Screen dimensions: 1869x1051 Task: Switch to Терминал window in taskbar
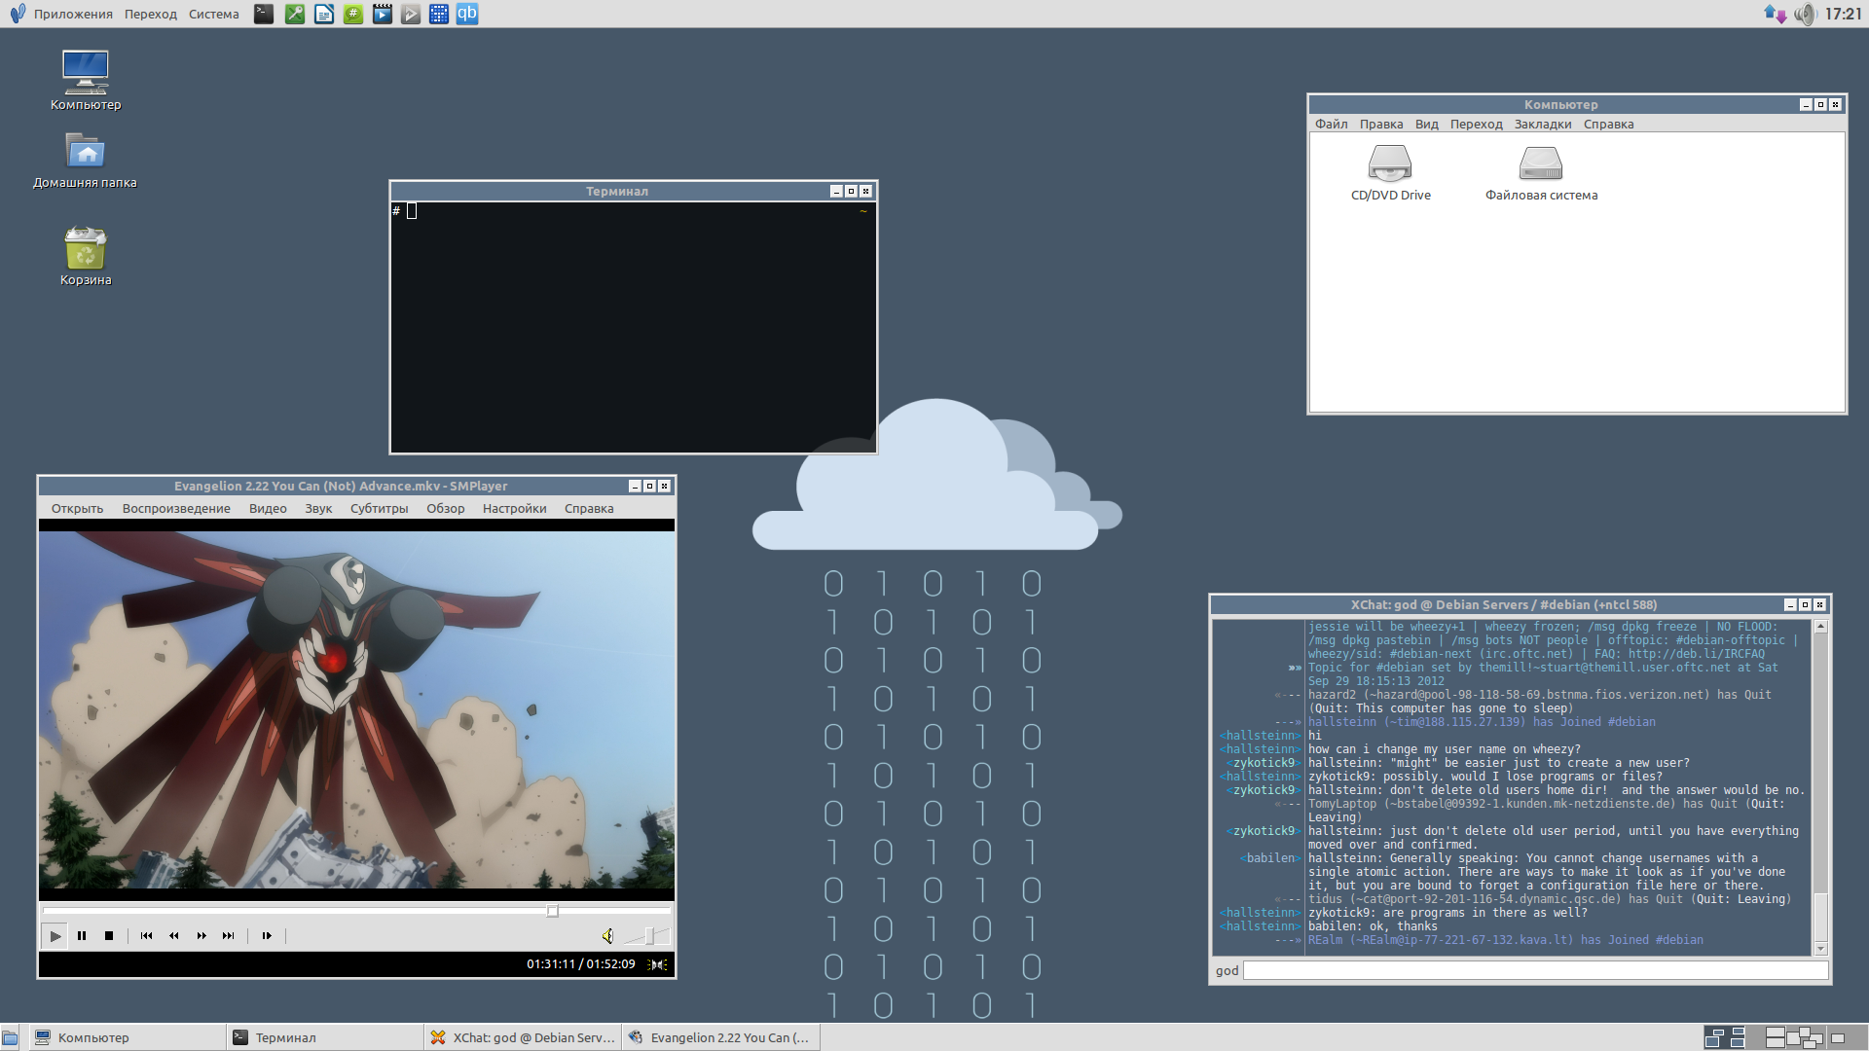(324, 1037)
